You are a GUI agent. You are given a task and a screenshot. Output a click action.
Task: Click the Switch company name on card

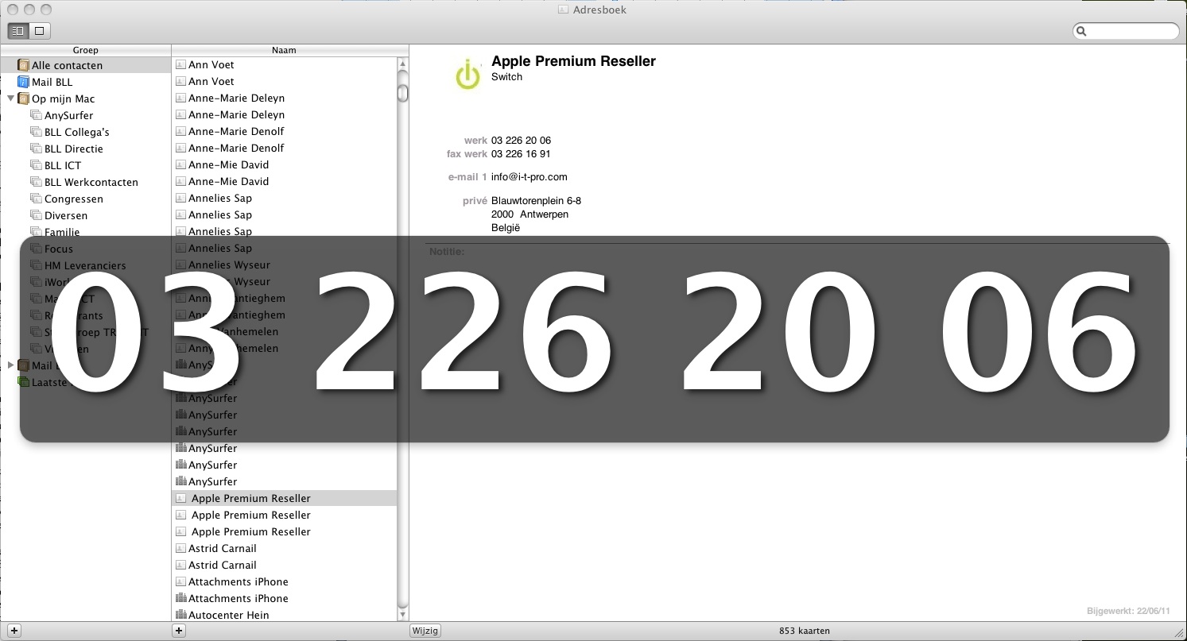pyautogui.click(x=506, y=77)
